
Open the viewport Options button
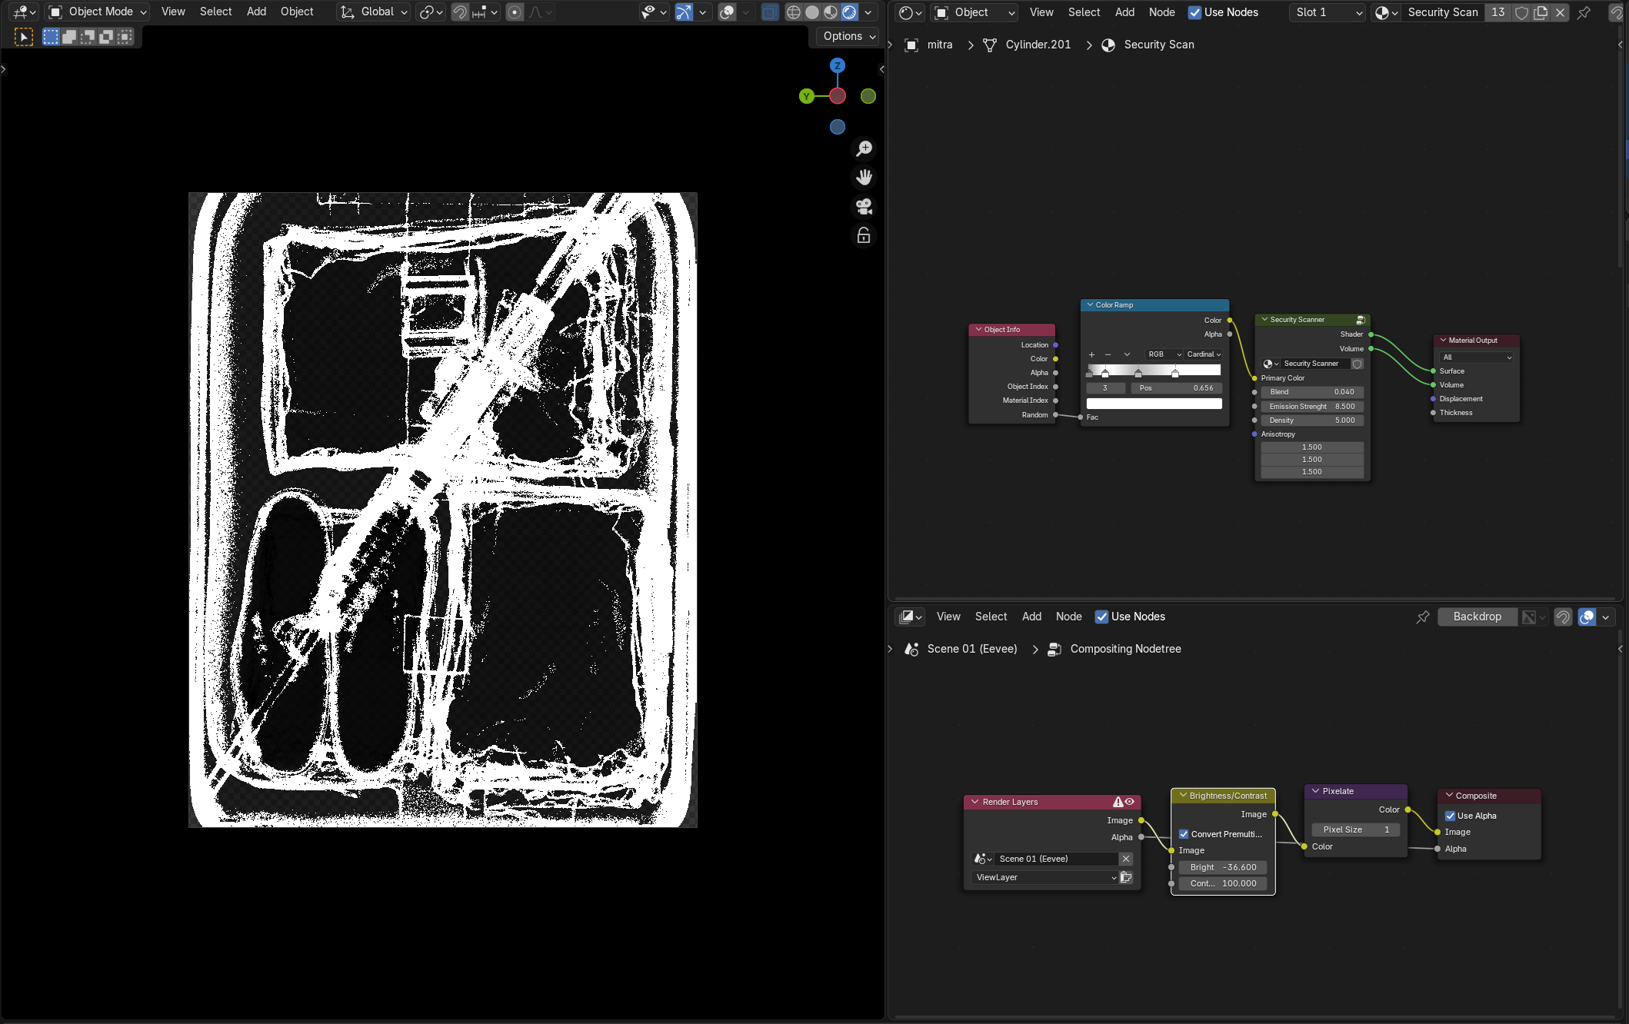tap(848, 36)
